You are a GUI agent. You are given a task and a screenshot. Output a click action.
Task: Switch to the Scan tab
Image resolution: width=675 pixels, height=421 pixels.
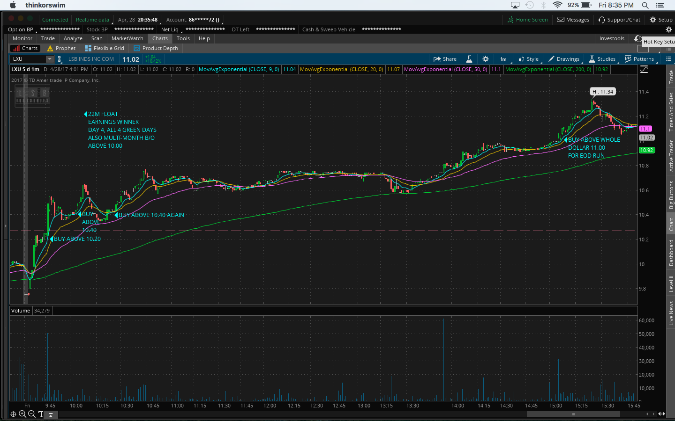(x=97, y=38)
